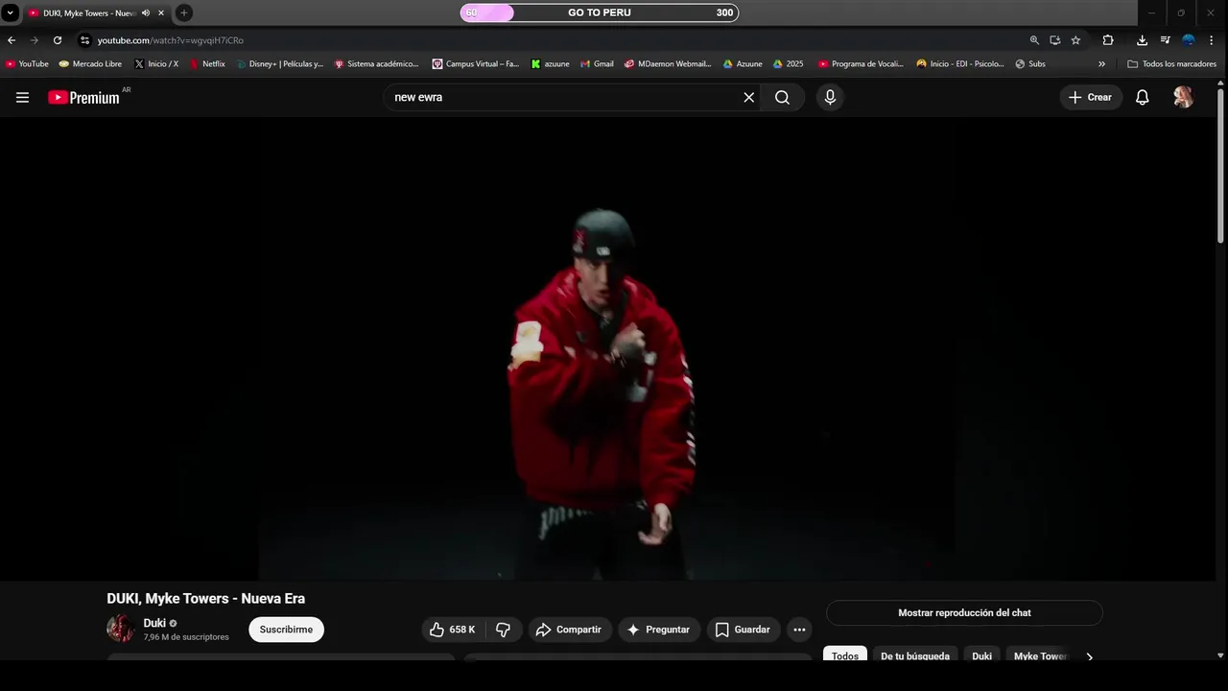
Task: Click the video player area
Action: click(608, 349)
